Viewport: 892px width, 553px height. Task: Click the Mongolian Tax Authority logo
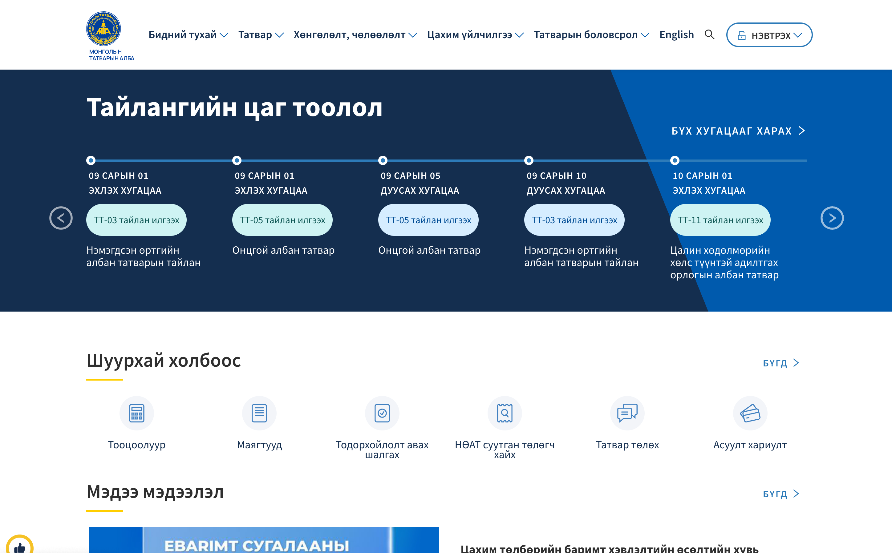coord(103,28)
